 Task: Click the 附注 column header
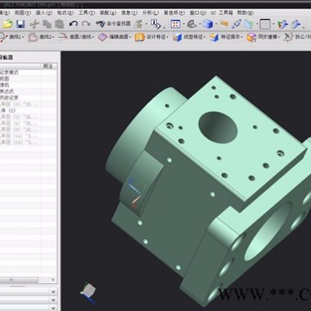pyautogui.click(x=48, y=66)
